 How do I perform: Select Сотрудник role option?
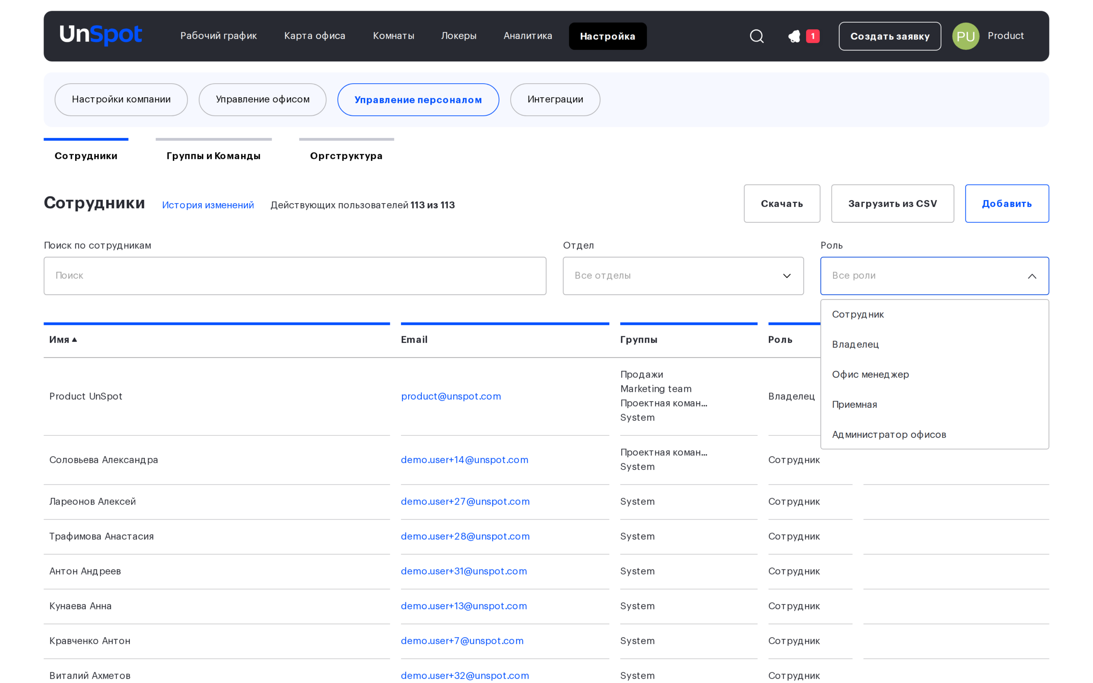tap(934, 315)
